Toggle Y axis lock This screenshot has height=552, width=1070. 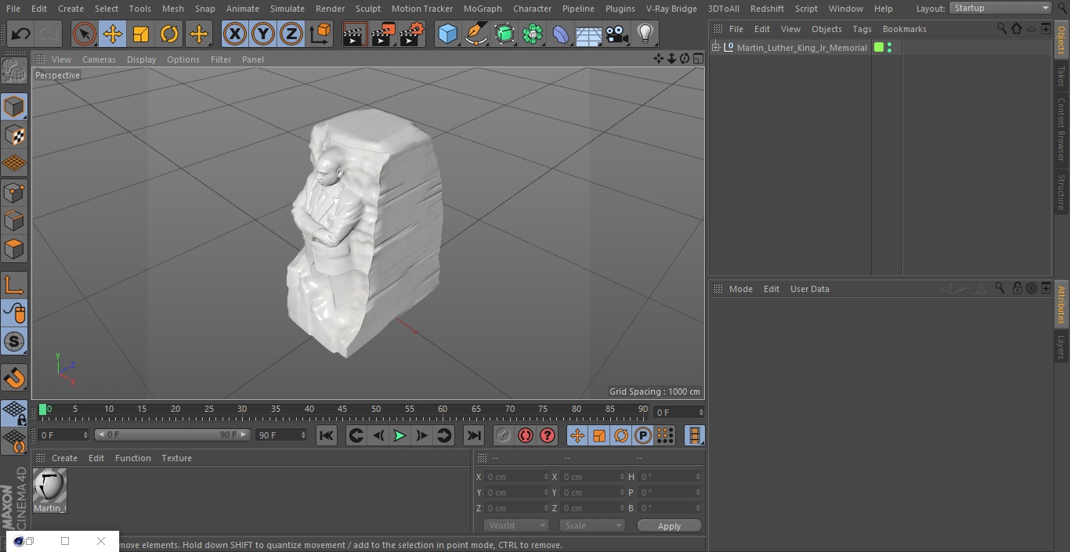click(263, 34)
